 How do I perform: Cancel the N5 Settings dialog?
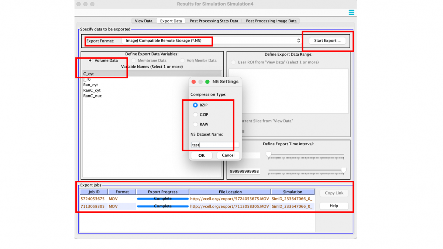tap(228, 155)
